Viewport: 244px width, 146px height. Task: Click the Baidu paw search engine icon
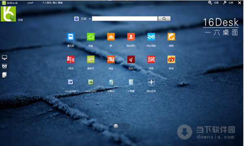[x=76, y=19]
